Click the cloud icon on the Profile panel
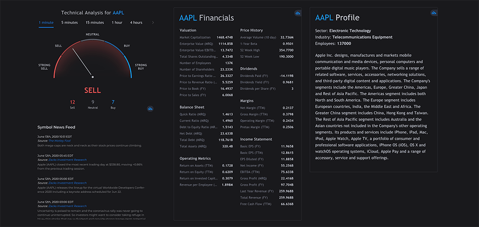This screenshot has height=227, width=479. click(434, 13)
